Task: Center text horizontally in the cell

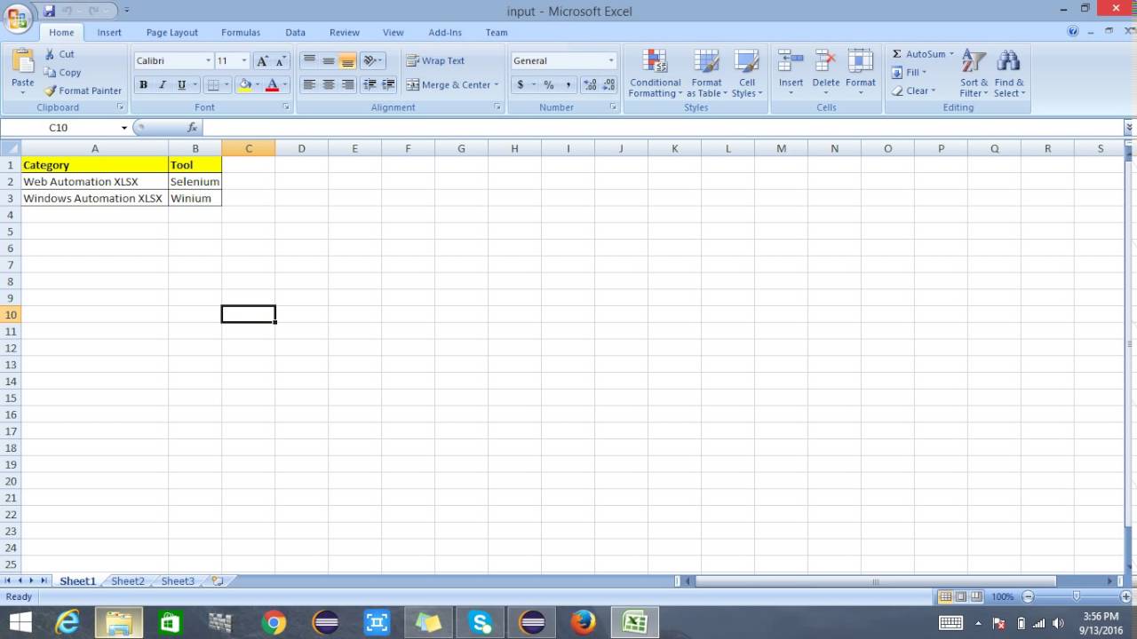Action: point(329,84)
